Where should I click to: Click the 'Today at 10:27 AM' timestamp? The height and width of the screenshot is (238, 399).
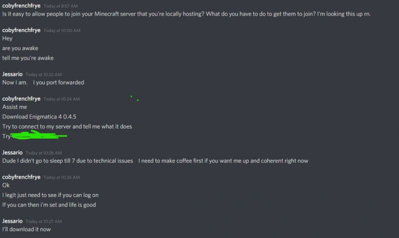(x=44, y=221)
